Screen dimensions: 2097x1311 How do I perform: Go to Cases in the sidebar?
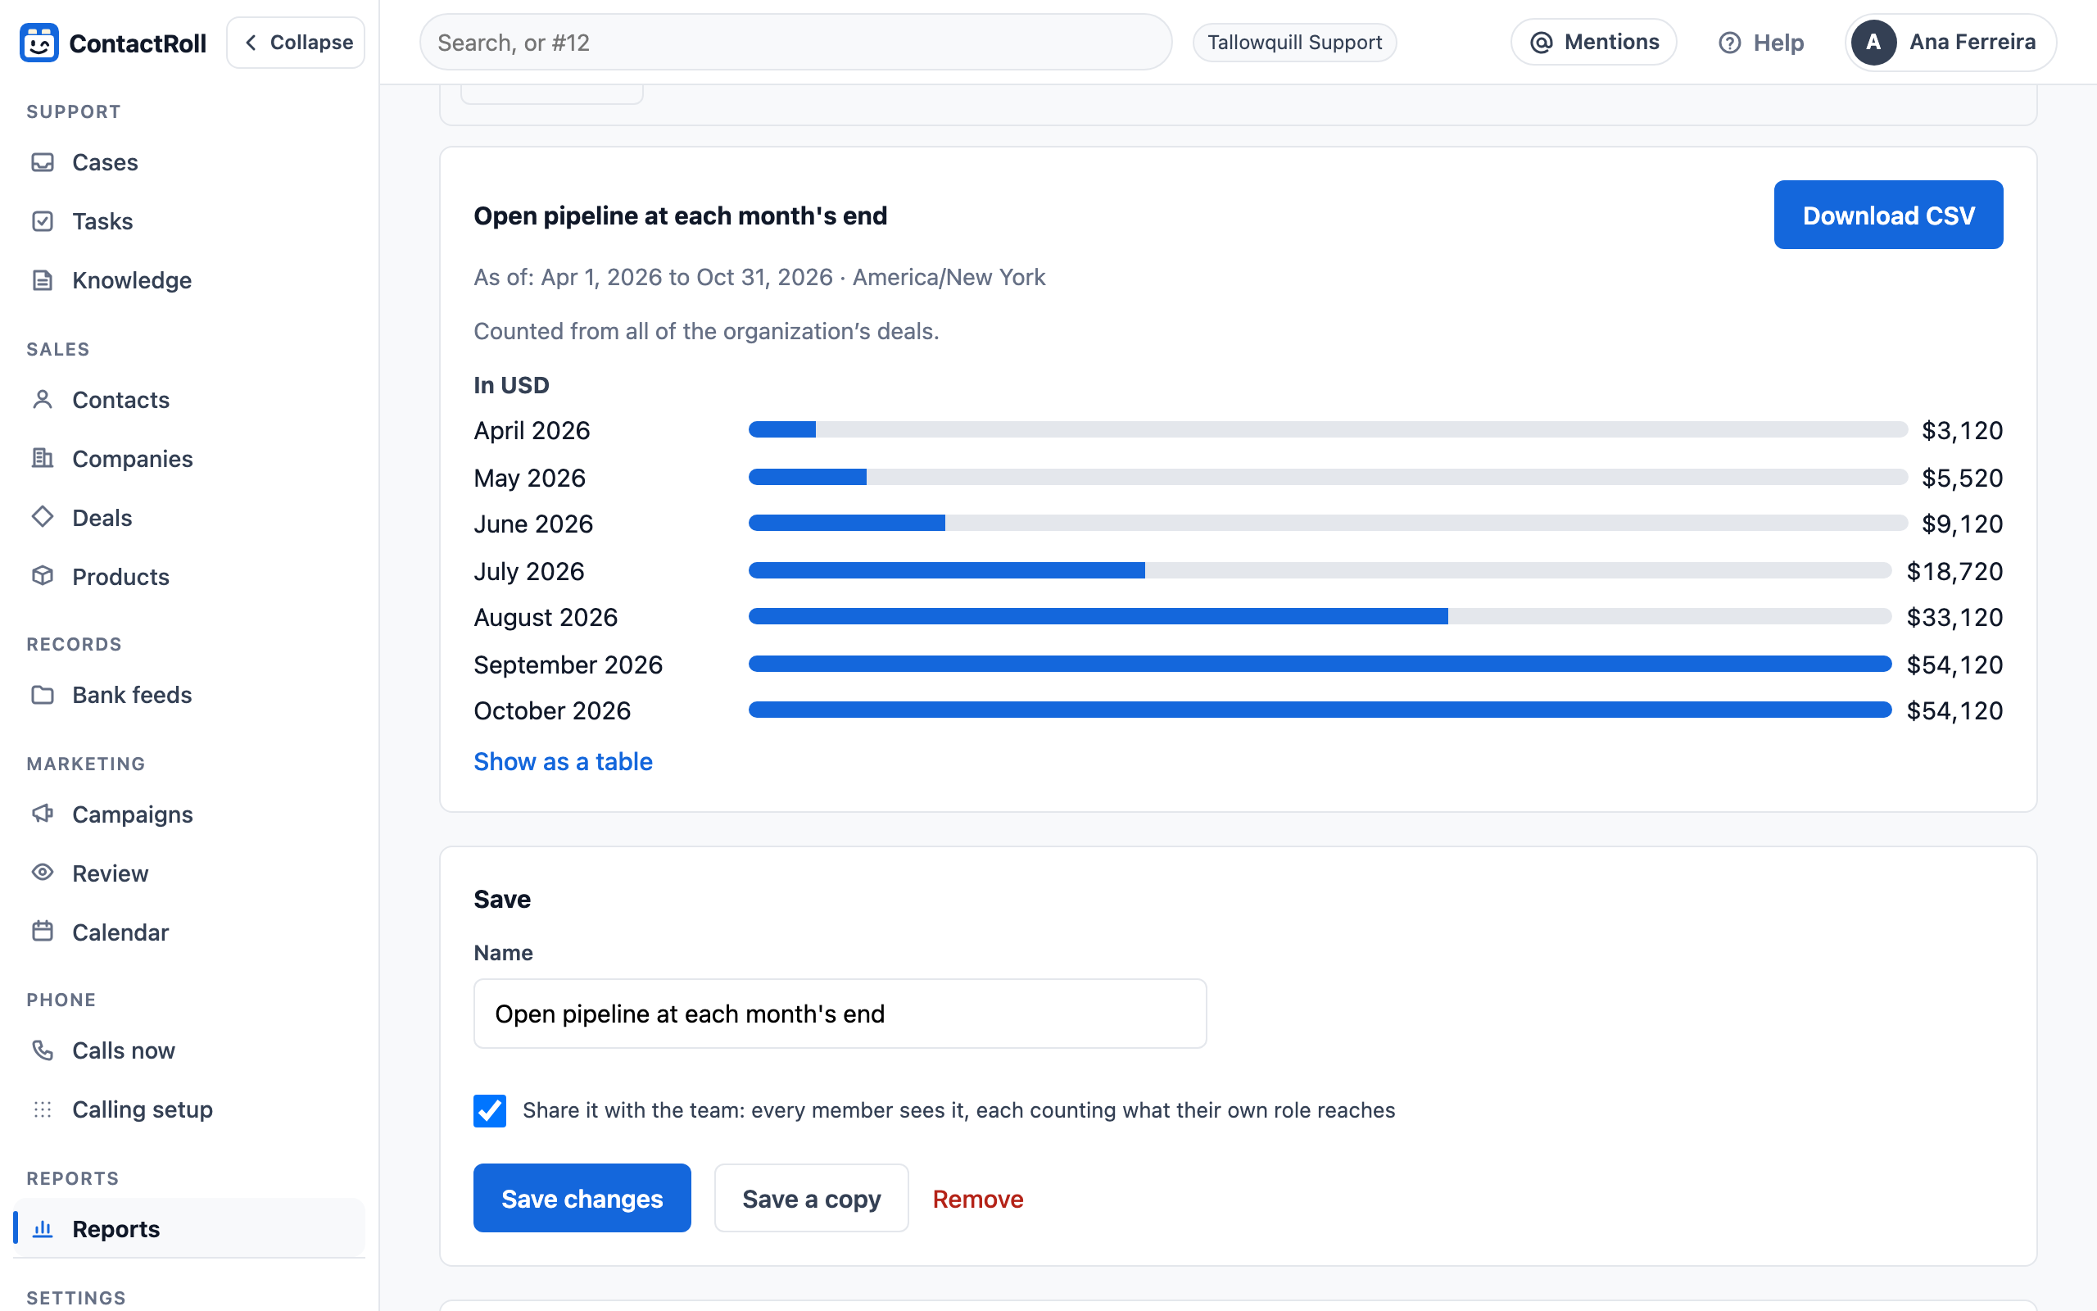pyautogui.click(x=189, y=162)
